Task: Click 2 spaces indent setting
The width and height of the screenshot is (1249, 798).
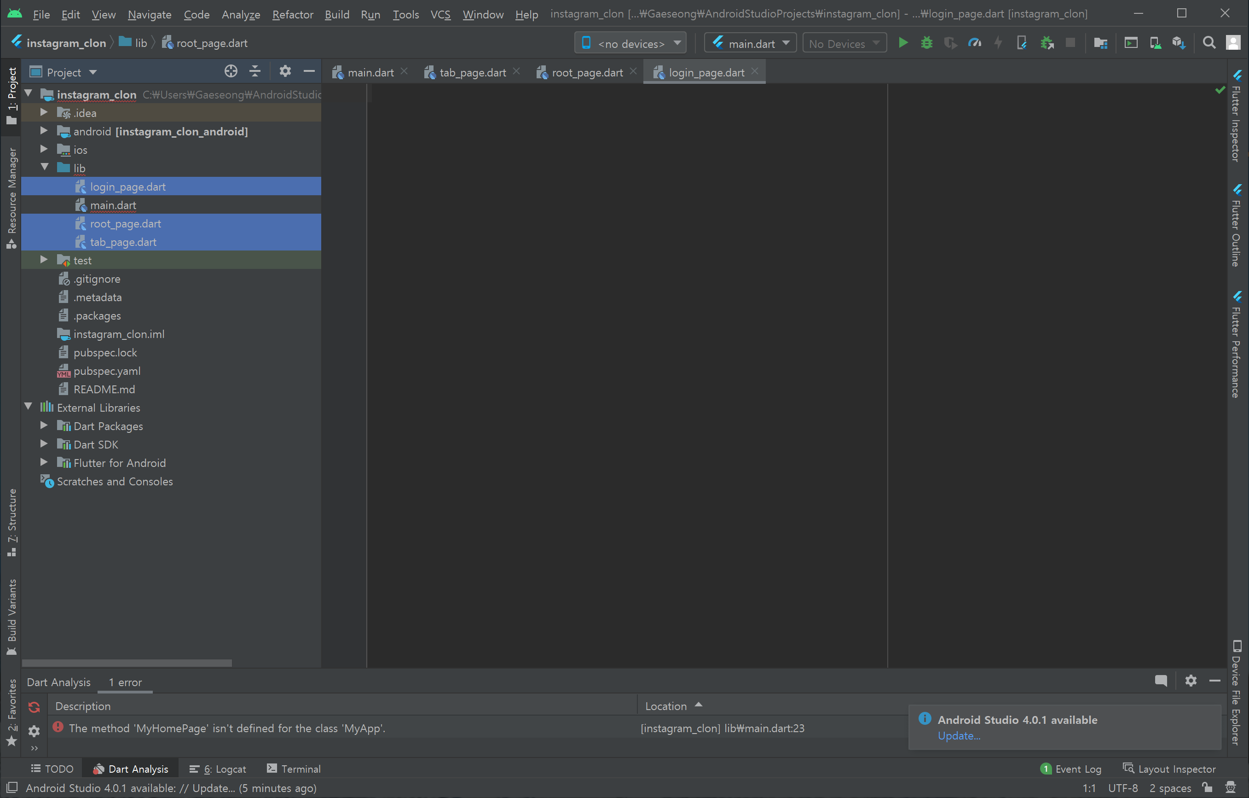Action: (1170, 787)
